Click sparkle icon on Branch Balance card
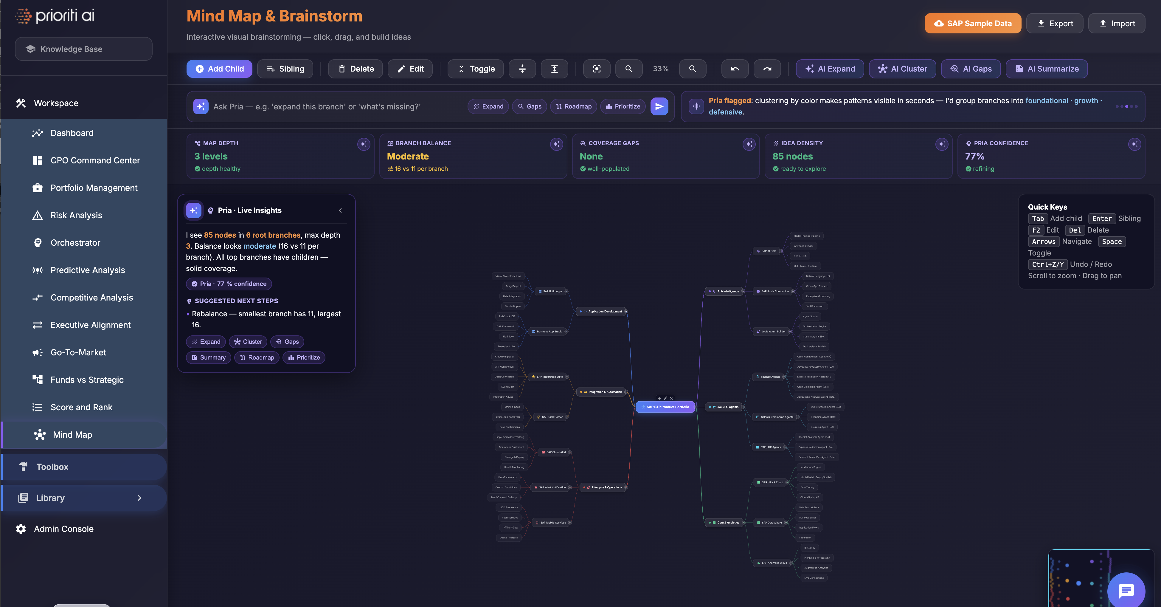This screenshot has height=607, width=1161. pos(557,144)
